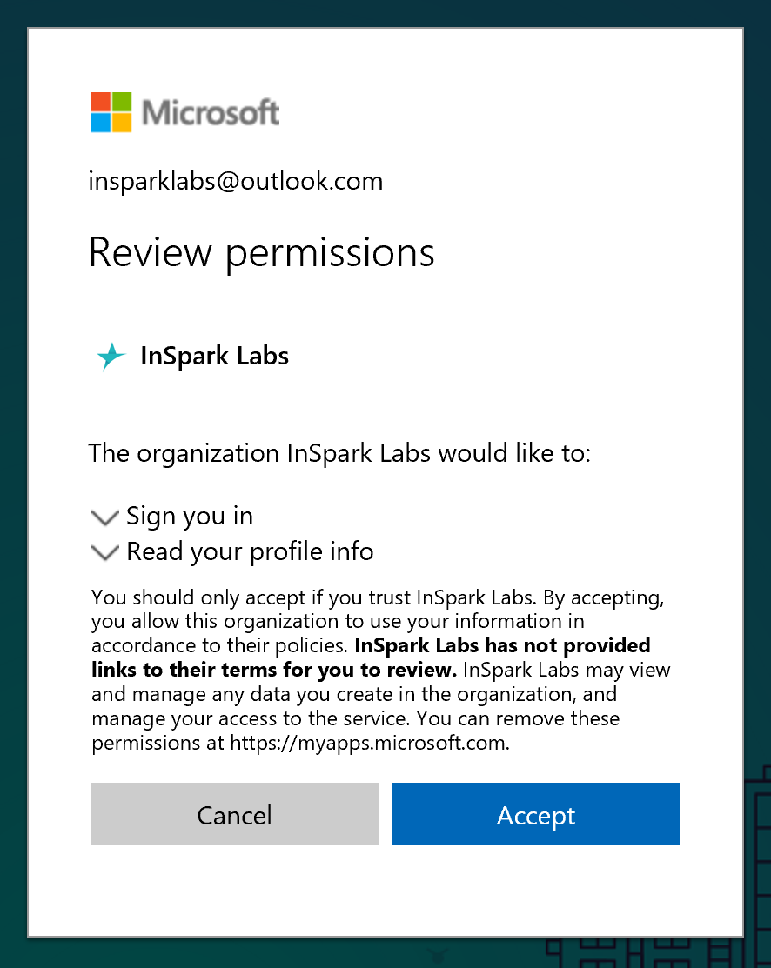Click the Read your profile info label
This screenshot has width=771, height=968.
tap(250, 552)
